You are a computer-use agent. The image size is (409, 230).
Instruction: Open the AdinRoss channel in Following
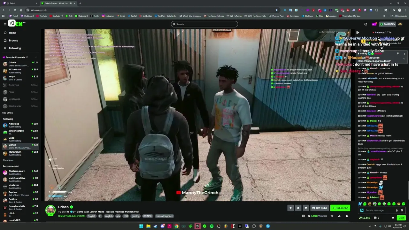20,125
